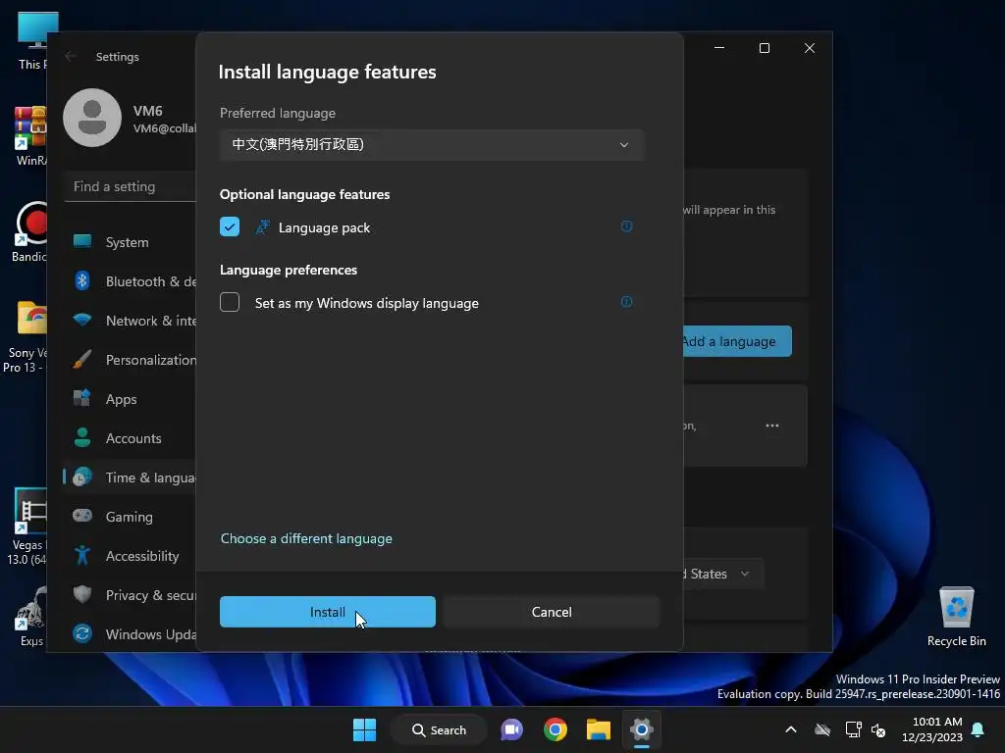Open Accounts settings in sidebar

[131, 438]
